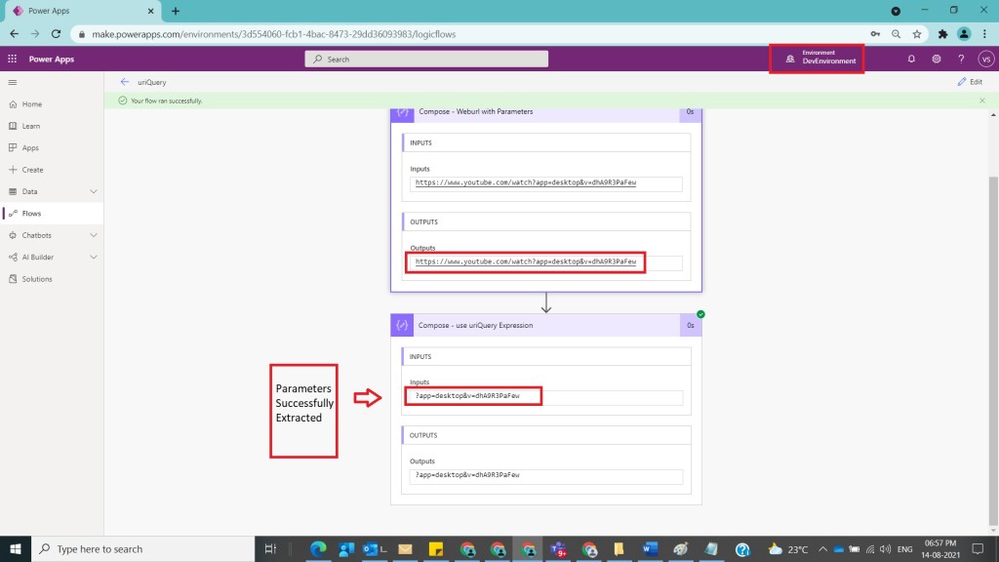Open Solutions from the left navigation

(37, 279)
